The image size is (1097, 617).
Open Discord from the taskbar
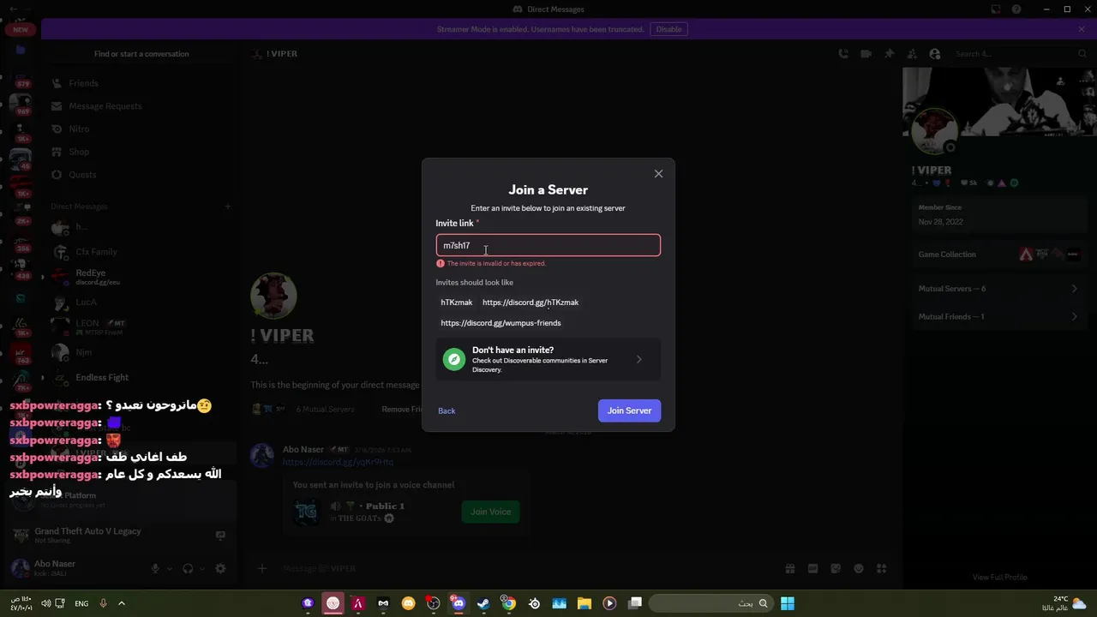[x=459, y=603]
